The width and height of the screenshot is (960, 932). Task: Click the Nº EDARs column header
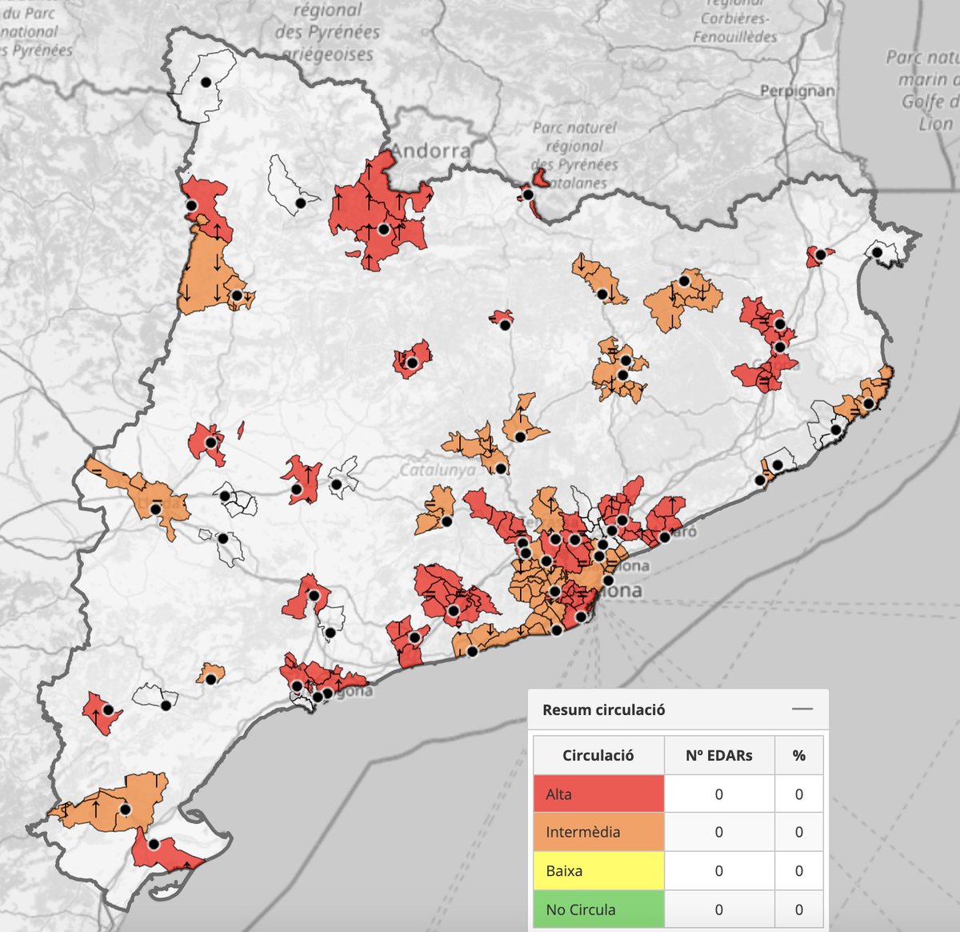click(719, 756)
